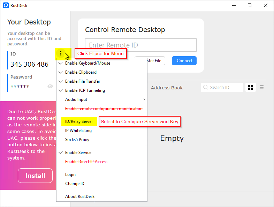Image resolution: width=274 pixels, height=207 pixels.
Task: Click the blue Connect button
Action: 184,61
